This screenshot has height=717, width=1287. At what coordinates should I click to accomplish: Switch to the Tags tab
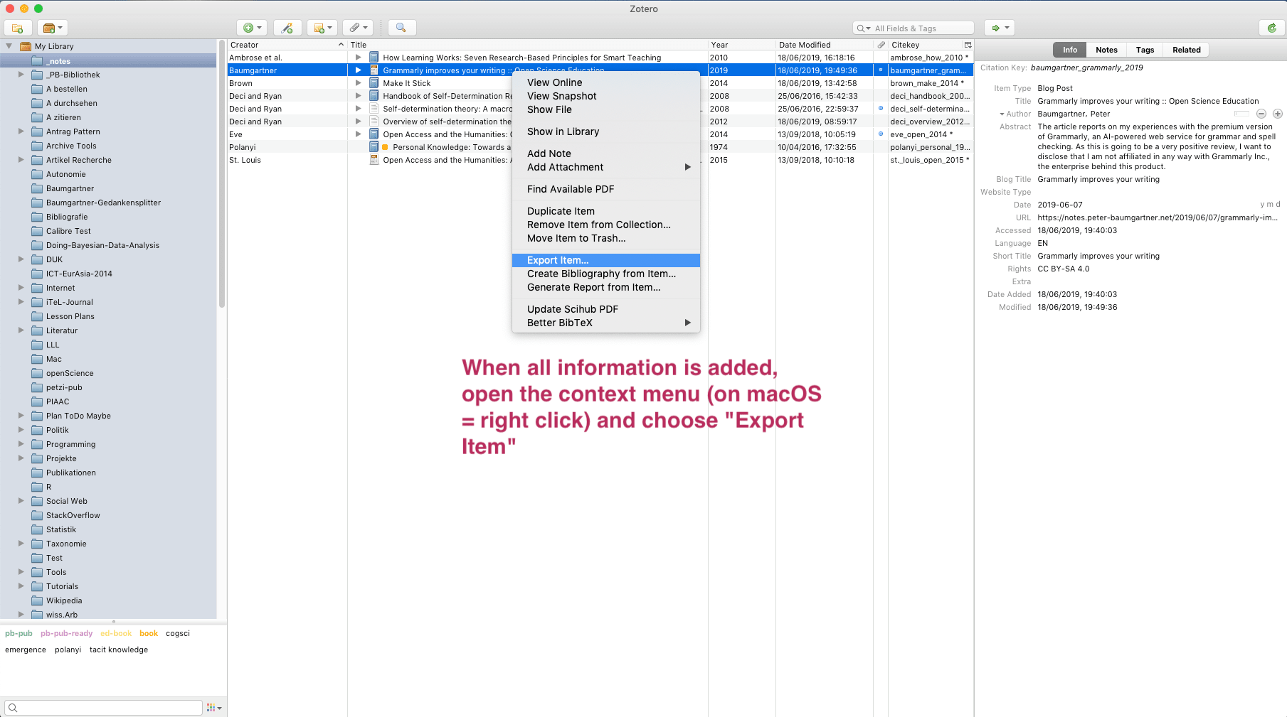(1144, 50)
